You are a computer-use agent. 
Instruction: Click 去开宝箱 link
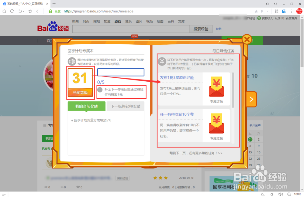click(255, 125)
